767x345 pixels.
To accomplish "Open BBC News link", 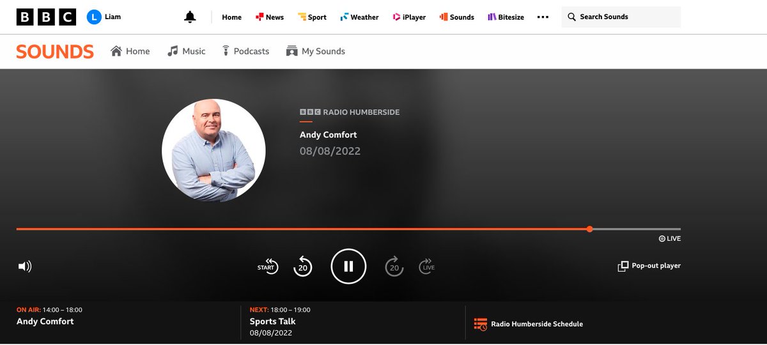I will coord(269,17).
